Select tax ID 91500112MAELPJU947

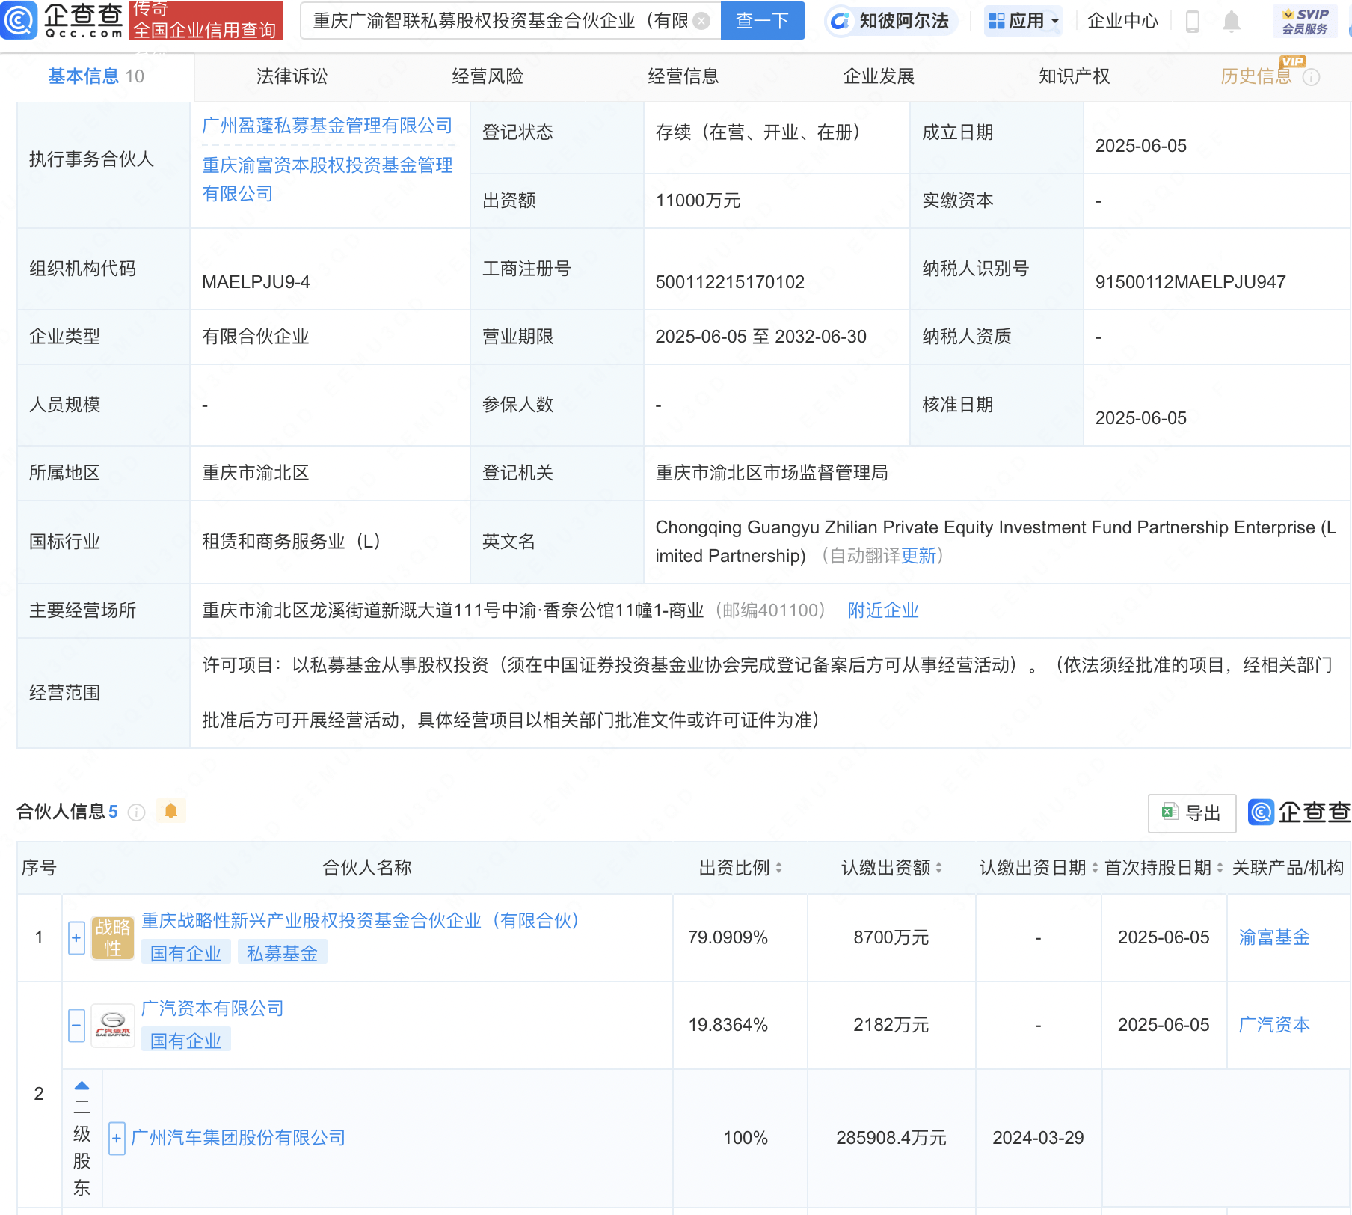click(1190, 282)
